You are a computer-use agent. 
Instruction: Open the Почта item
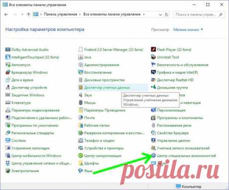click(x=90, y=118)
